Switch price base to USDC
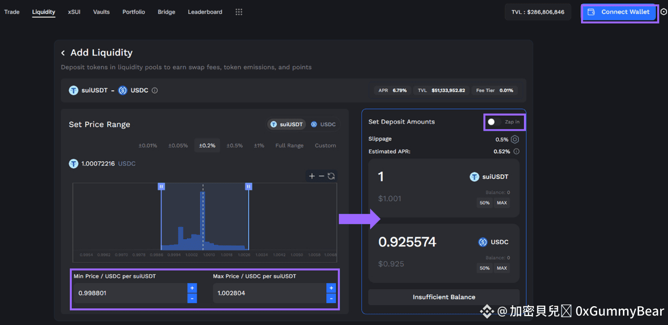 point(323,125)
